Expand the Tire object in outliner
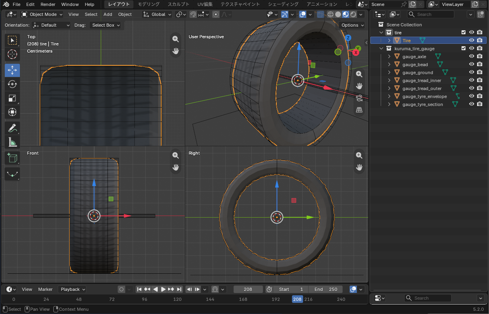This screenshot has height=314, width=489. [389, 40]
